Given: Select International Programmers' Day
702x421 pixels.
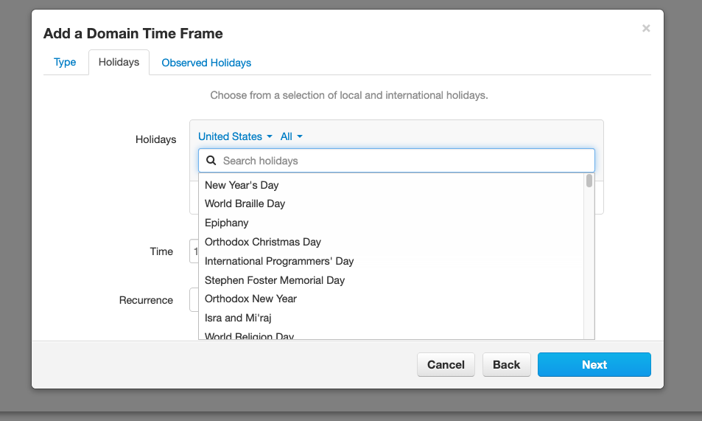Looking at the screenshot, I should click(x=391, y=261).
